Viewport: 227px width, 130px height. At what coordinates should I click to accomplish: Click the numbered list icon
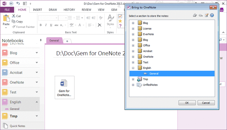pyautogui.click(x=78, y=18)
